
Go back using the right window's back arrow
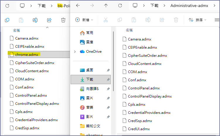(78, 6)
